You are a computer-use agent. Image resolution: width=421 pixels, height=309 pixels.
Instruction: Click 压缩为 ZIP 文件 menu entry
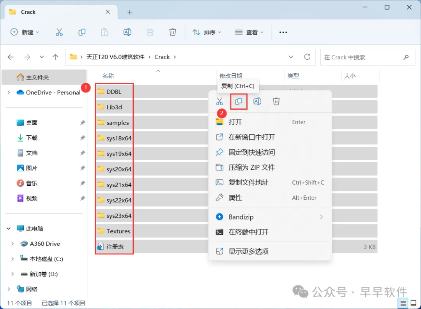[270, 167]
